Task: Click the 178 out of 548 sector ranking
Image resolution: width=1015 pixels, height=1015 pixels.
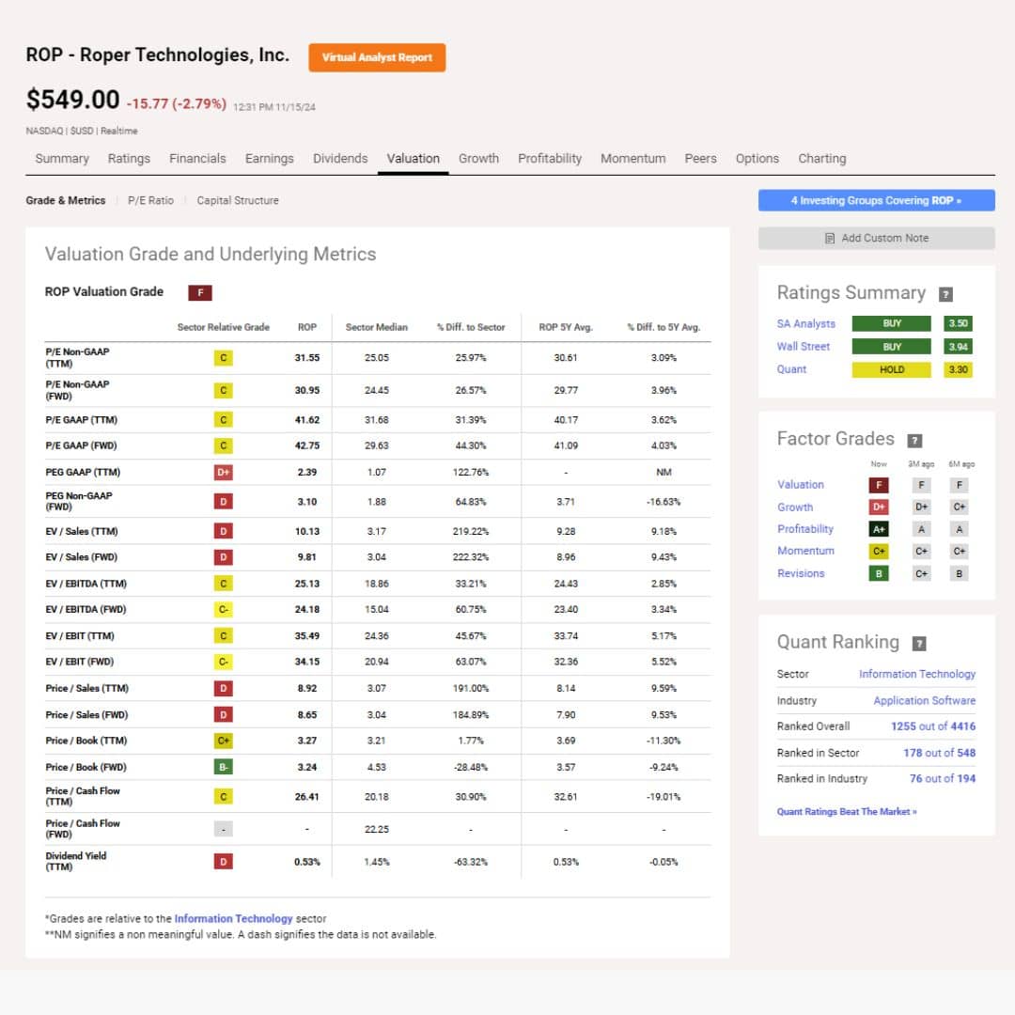Action: pos(939,753)
